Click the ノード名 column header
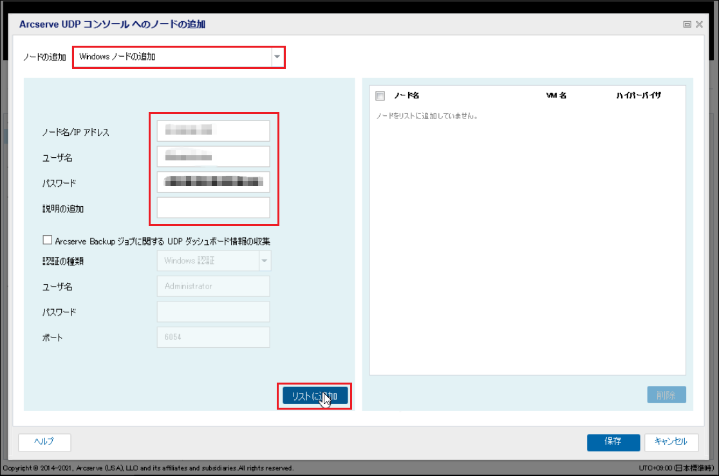The image size is (719, 476). click(407, 95)
